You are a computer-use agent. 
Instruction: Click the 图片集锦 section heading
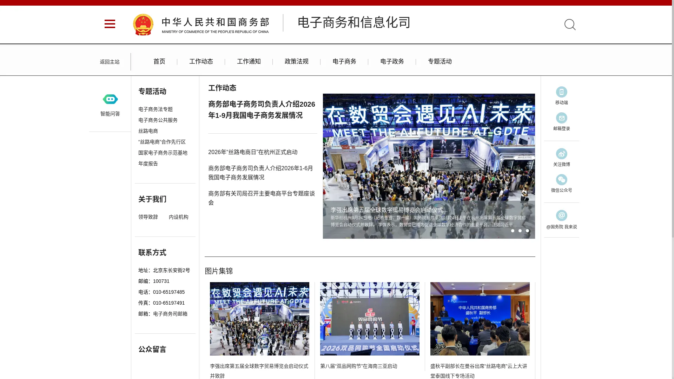point(219,271)
